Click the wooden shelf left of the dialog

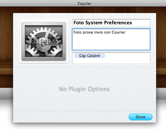click(x=6, y=68)
